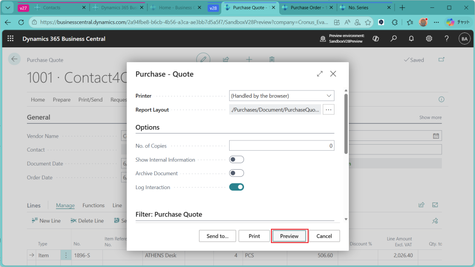Click the Copilot icon in header
The width and height of the screenshot is (475, 267).
[x=376, y=39]
